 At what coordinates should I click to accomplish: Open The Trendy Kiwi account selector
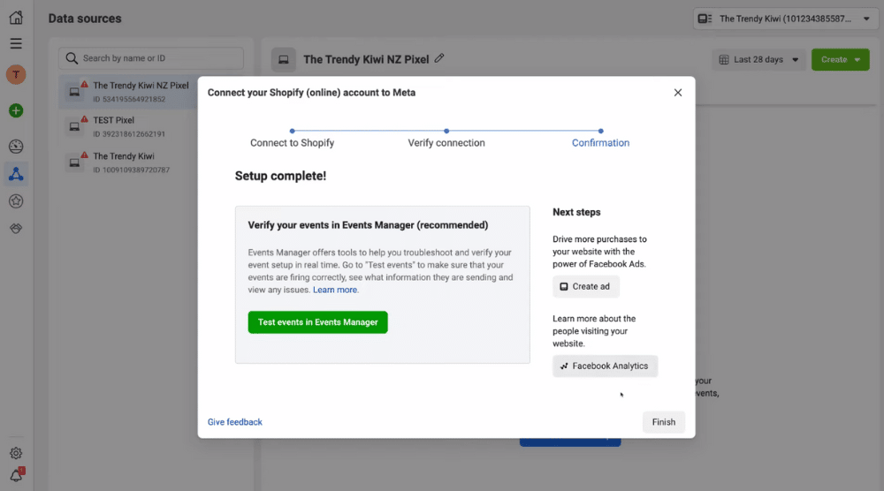click(x=785, y=19)
